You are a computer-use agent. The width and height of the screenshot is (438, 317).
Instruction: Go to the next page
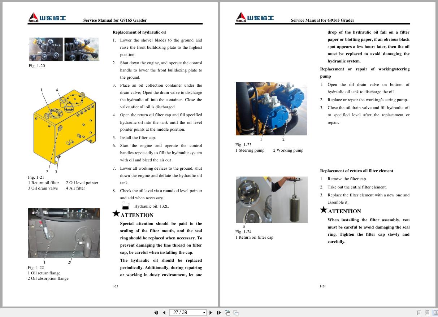tap(211, 312)
